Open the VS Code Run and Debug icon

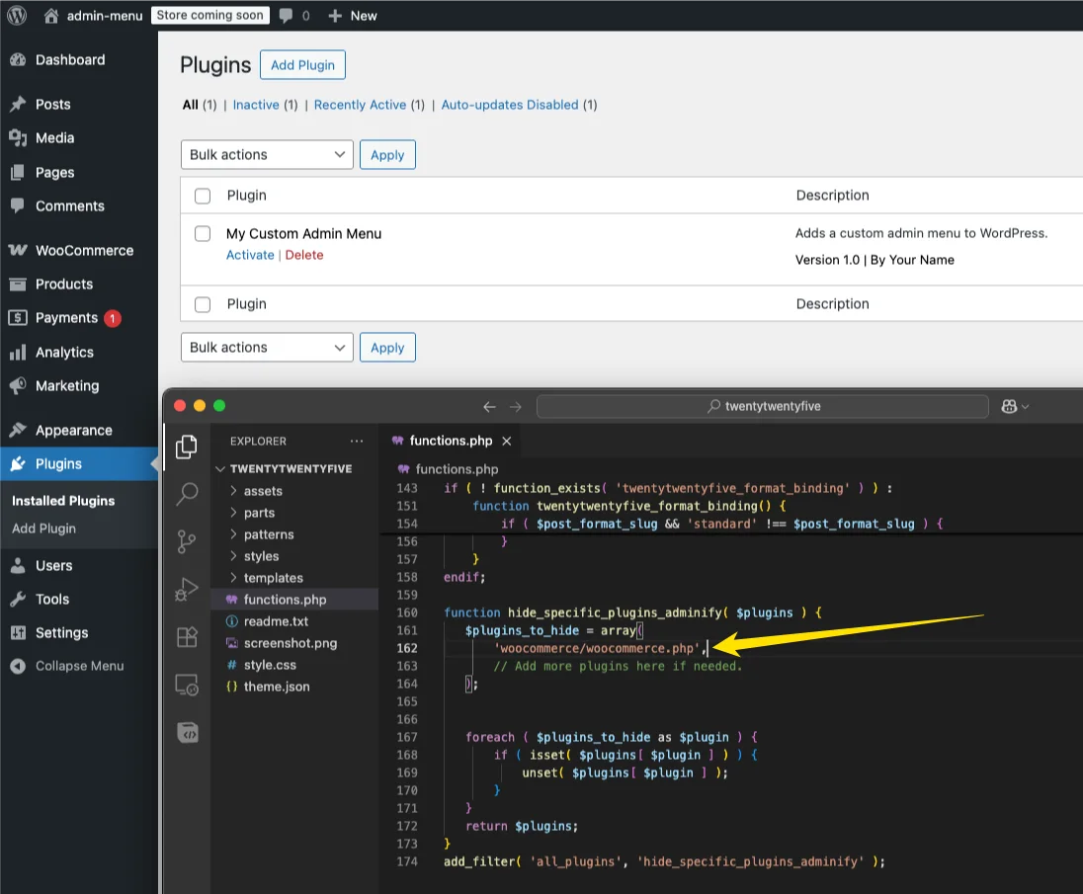point(187,590)
